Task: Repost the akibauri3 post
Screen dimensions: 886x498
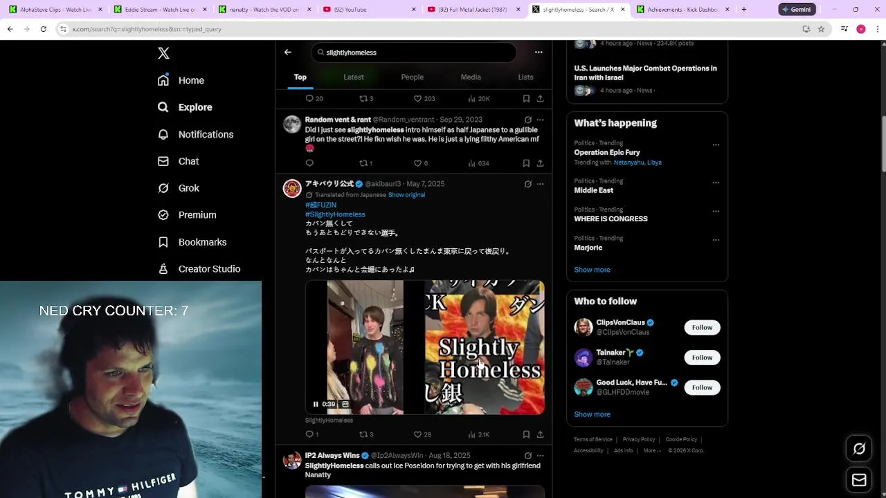Action: pyautogui.click(x=366, y=434)
